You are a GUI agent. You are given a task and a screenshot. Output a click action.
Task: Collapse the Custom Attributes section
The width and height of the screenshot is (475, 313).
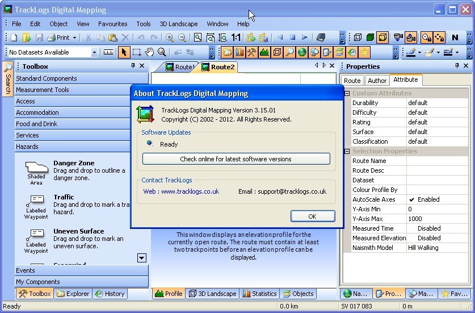[x=347, y=93]
